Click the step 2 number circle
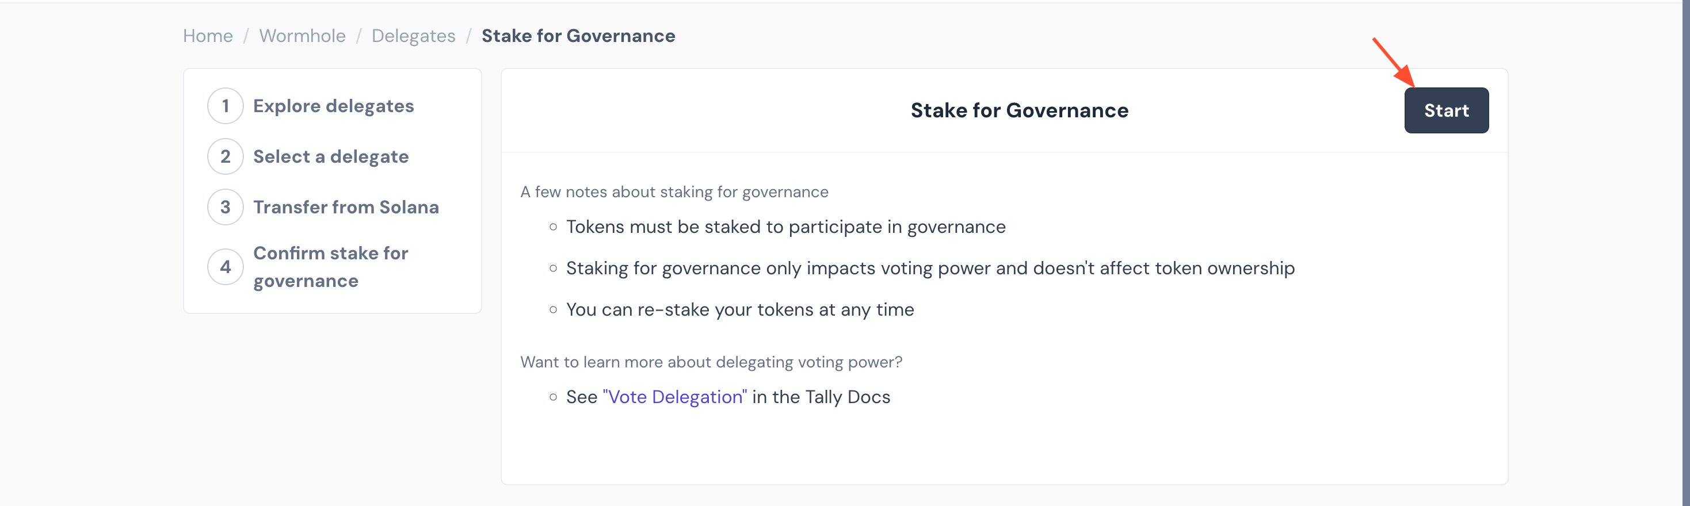The image size is (1690, 506). [225, 156]
